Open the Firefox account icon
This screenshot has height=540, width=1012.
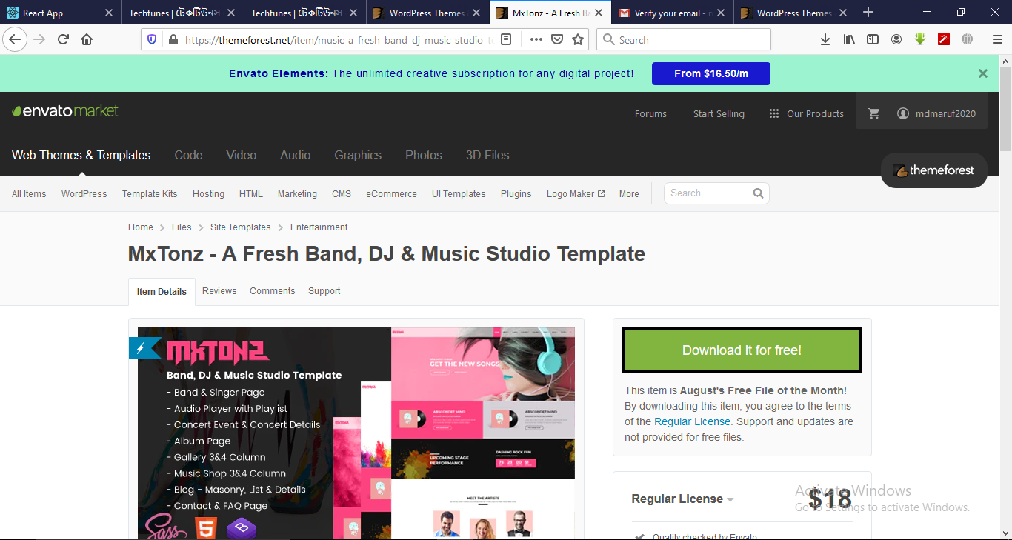click(x=896, y=39)
